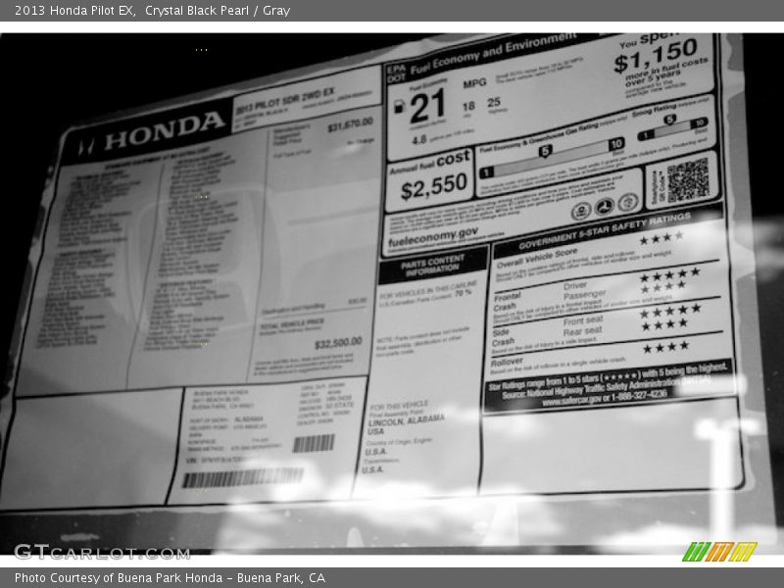Toggle the Rollover four-star rating
This screenshot has height=588, width=784.
coord(664,346)
